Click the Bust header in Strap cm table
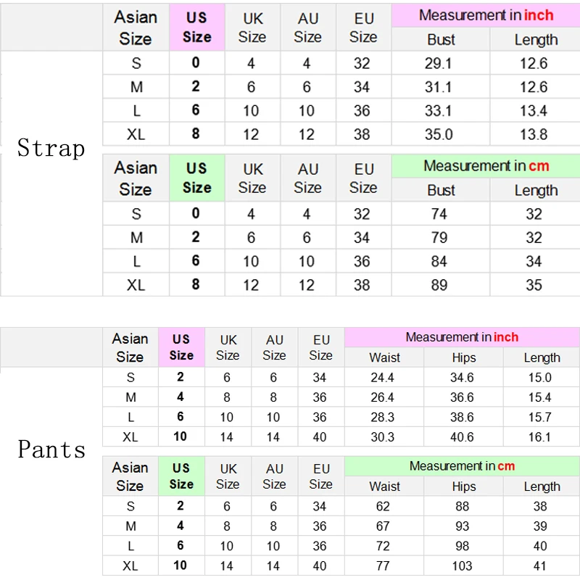This screenshot has width=580, height=580. pos(441,191)
